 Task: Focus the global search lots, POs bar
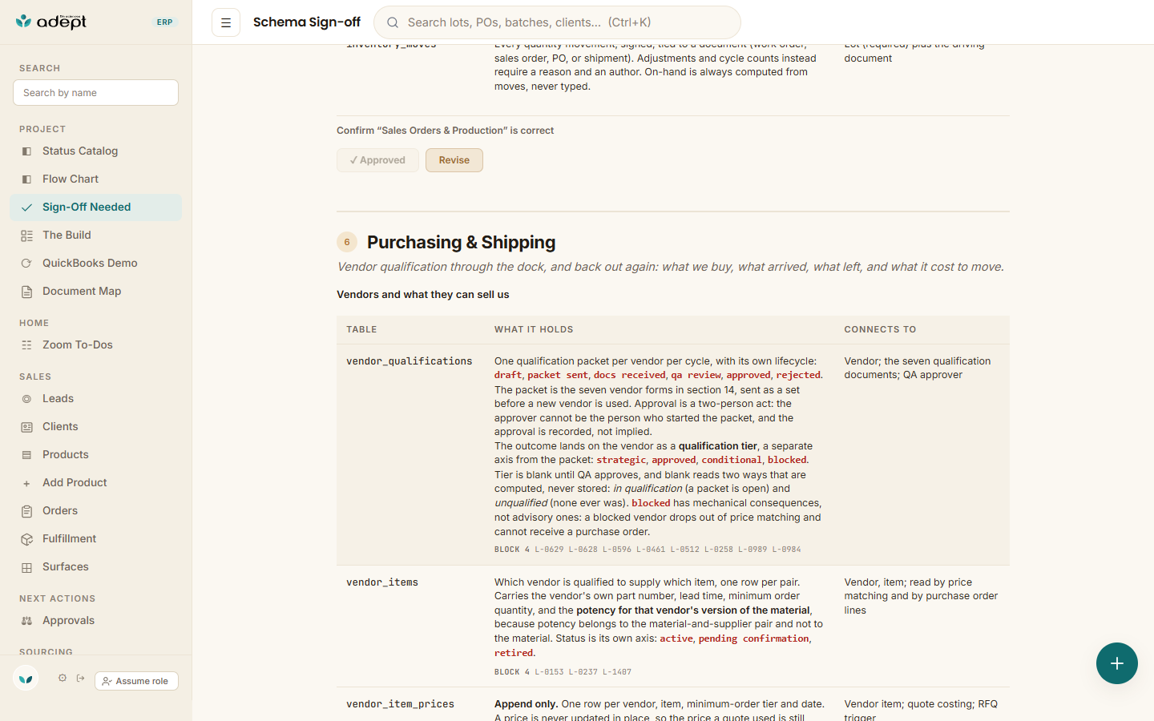pos(557,22)
